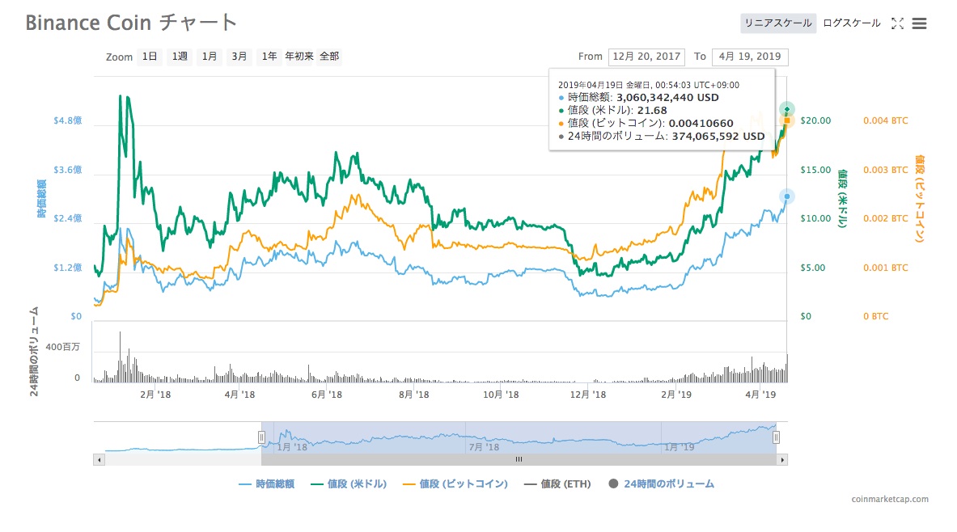Switch to リニアスケール linear scale
Viewport: 957px width, 532px height.
pos(778,23)
